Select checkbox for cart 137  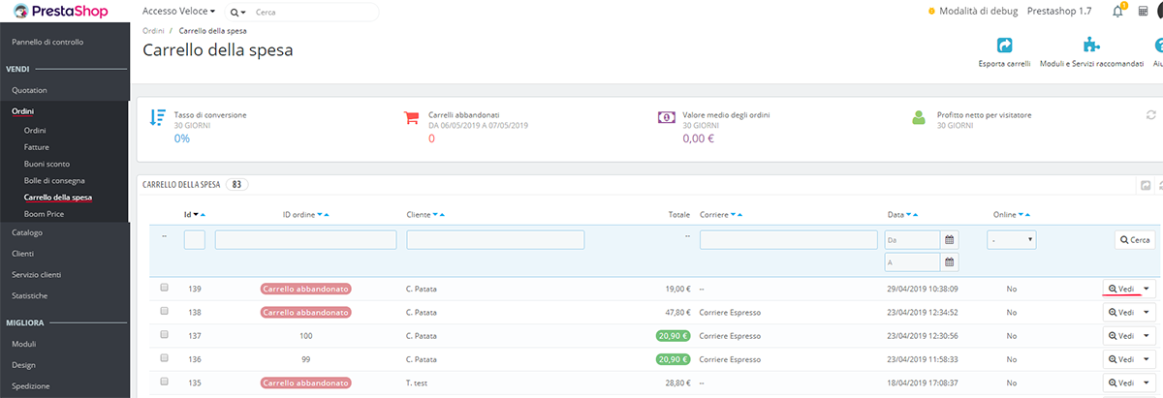click(x=164, y=334)
